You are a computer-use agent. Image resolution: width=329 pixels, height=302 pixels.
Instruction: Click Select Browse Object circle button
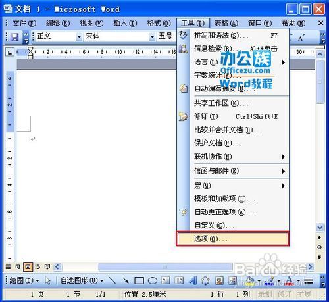coord(320,247)
